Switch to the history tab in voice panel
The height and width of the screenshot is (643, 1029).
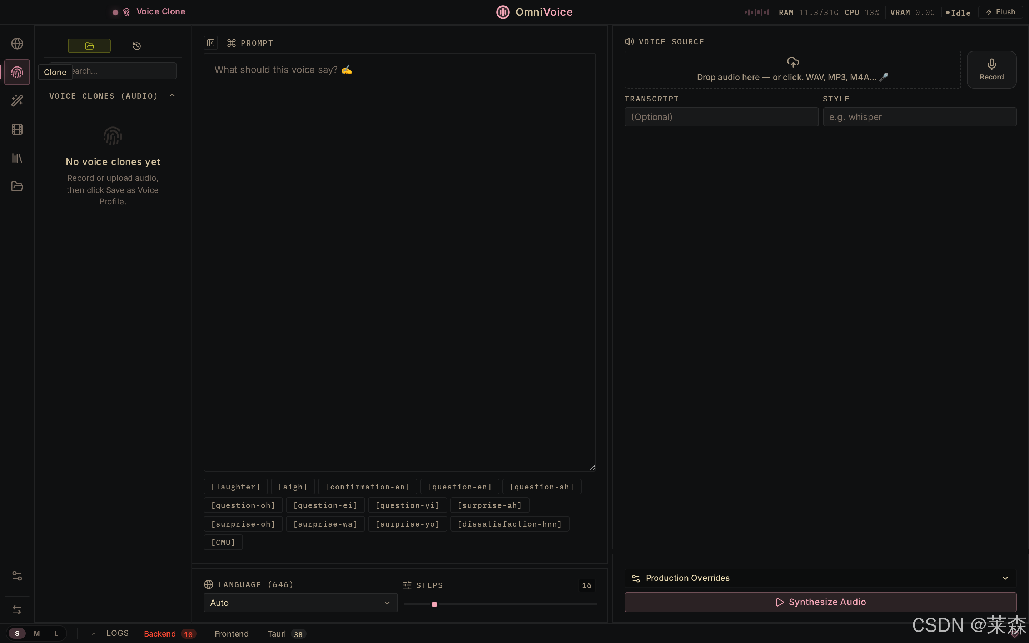coord(136,46)
